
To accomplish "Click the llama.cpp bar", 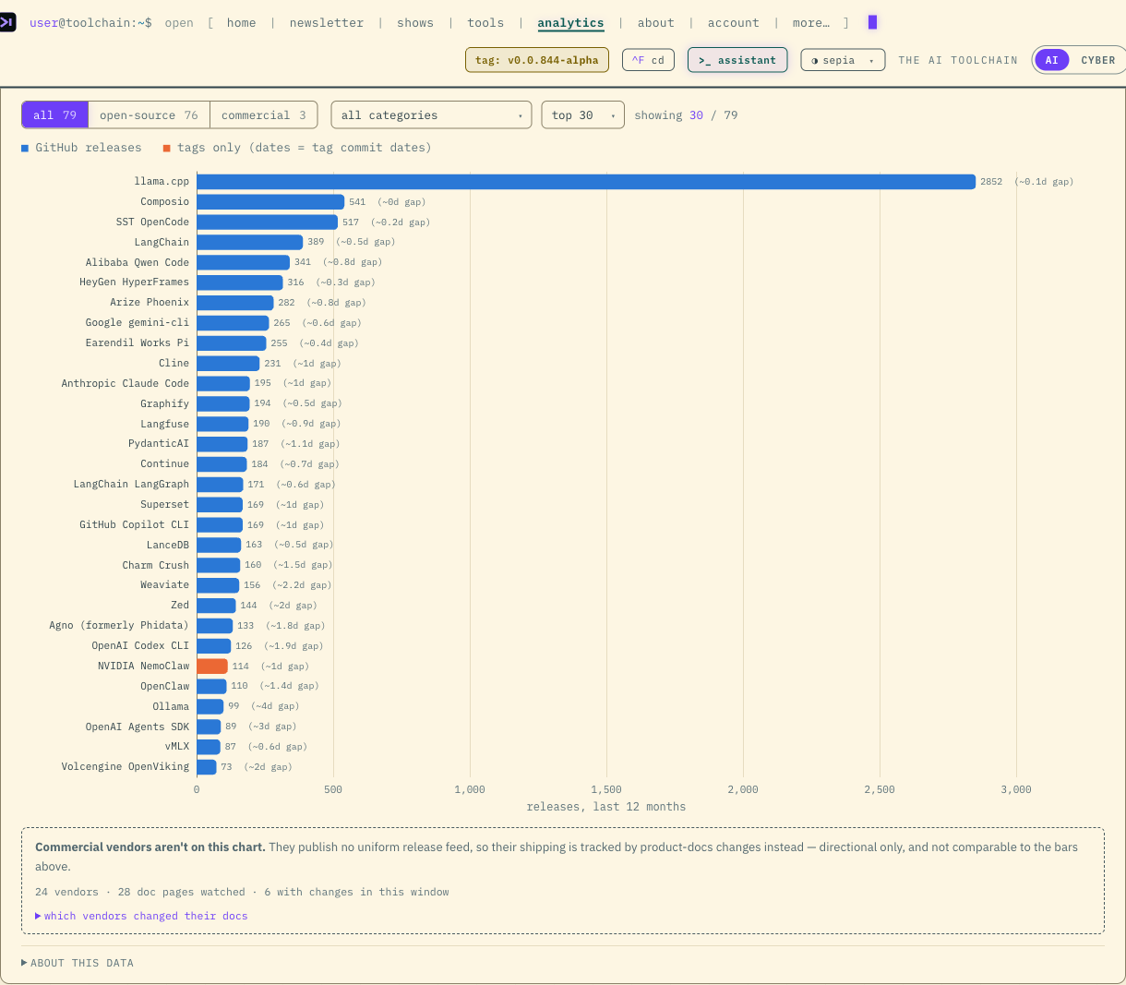I will [586, 182].
